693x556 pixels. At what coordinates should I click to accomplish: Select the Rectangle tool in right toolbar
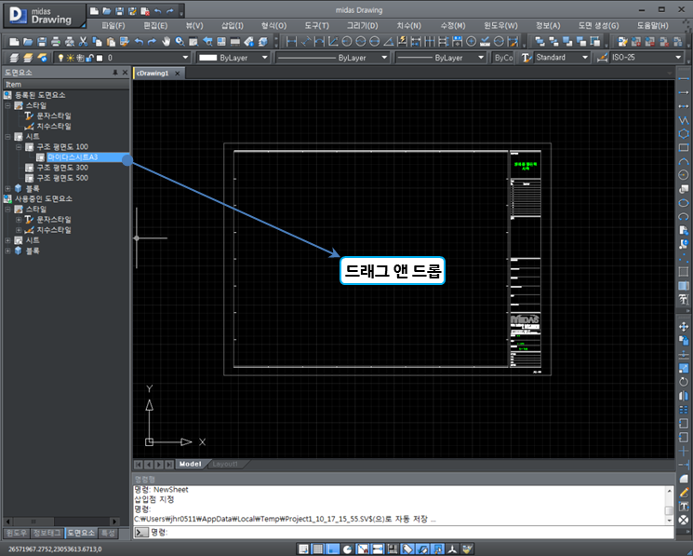pos(684,147)
